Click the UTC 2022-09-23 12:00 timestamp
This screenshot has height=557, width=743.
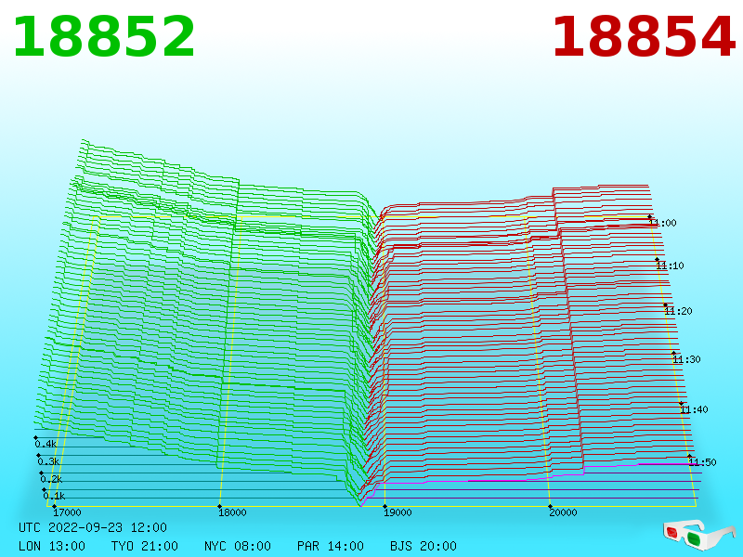pyautogui.click(x=93, y=527)
